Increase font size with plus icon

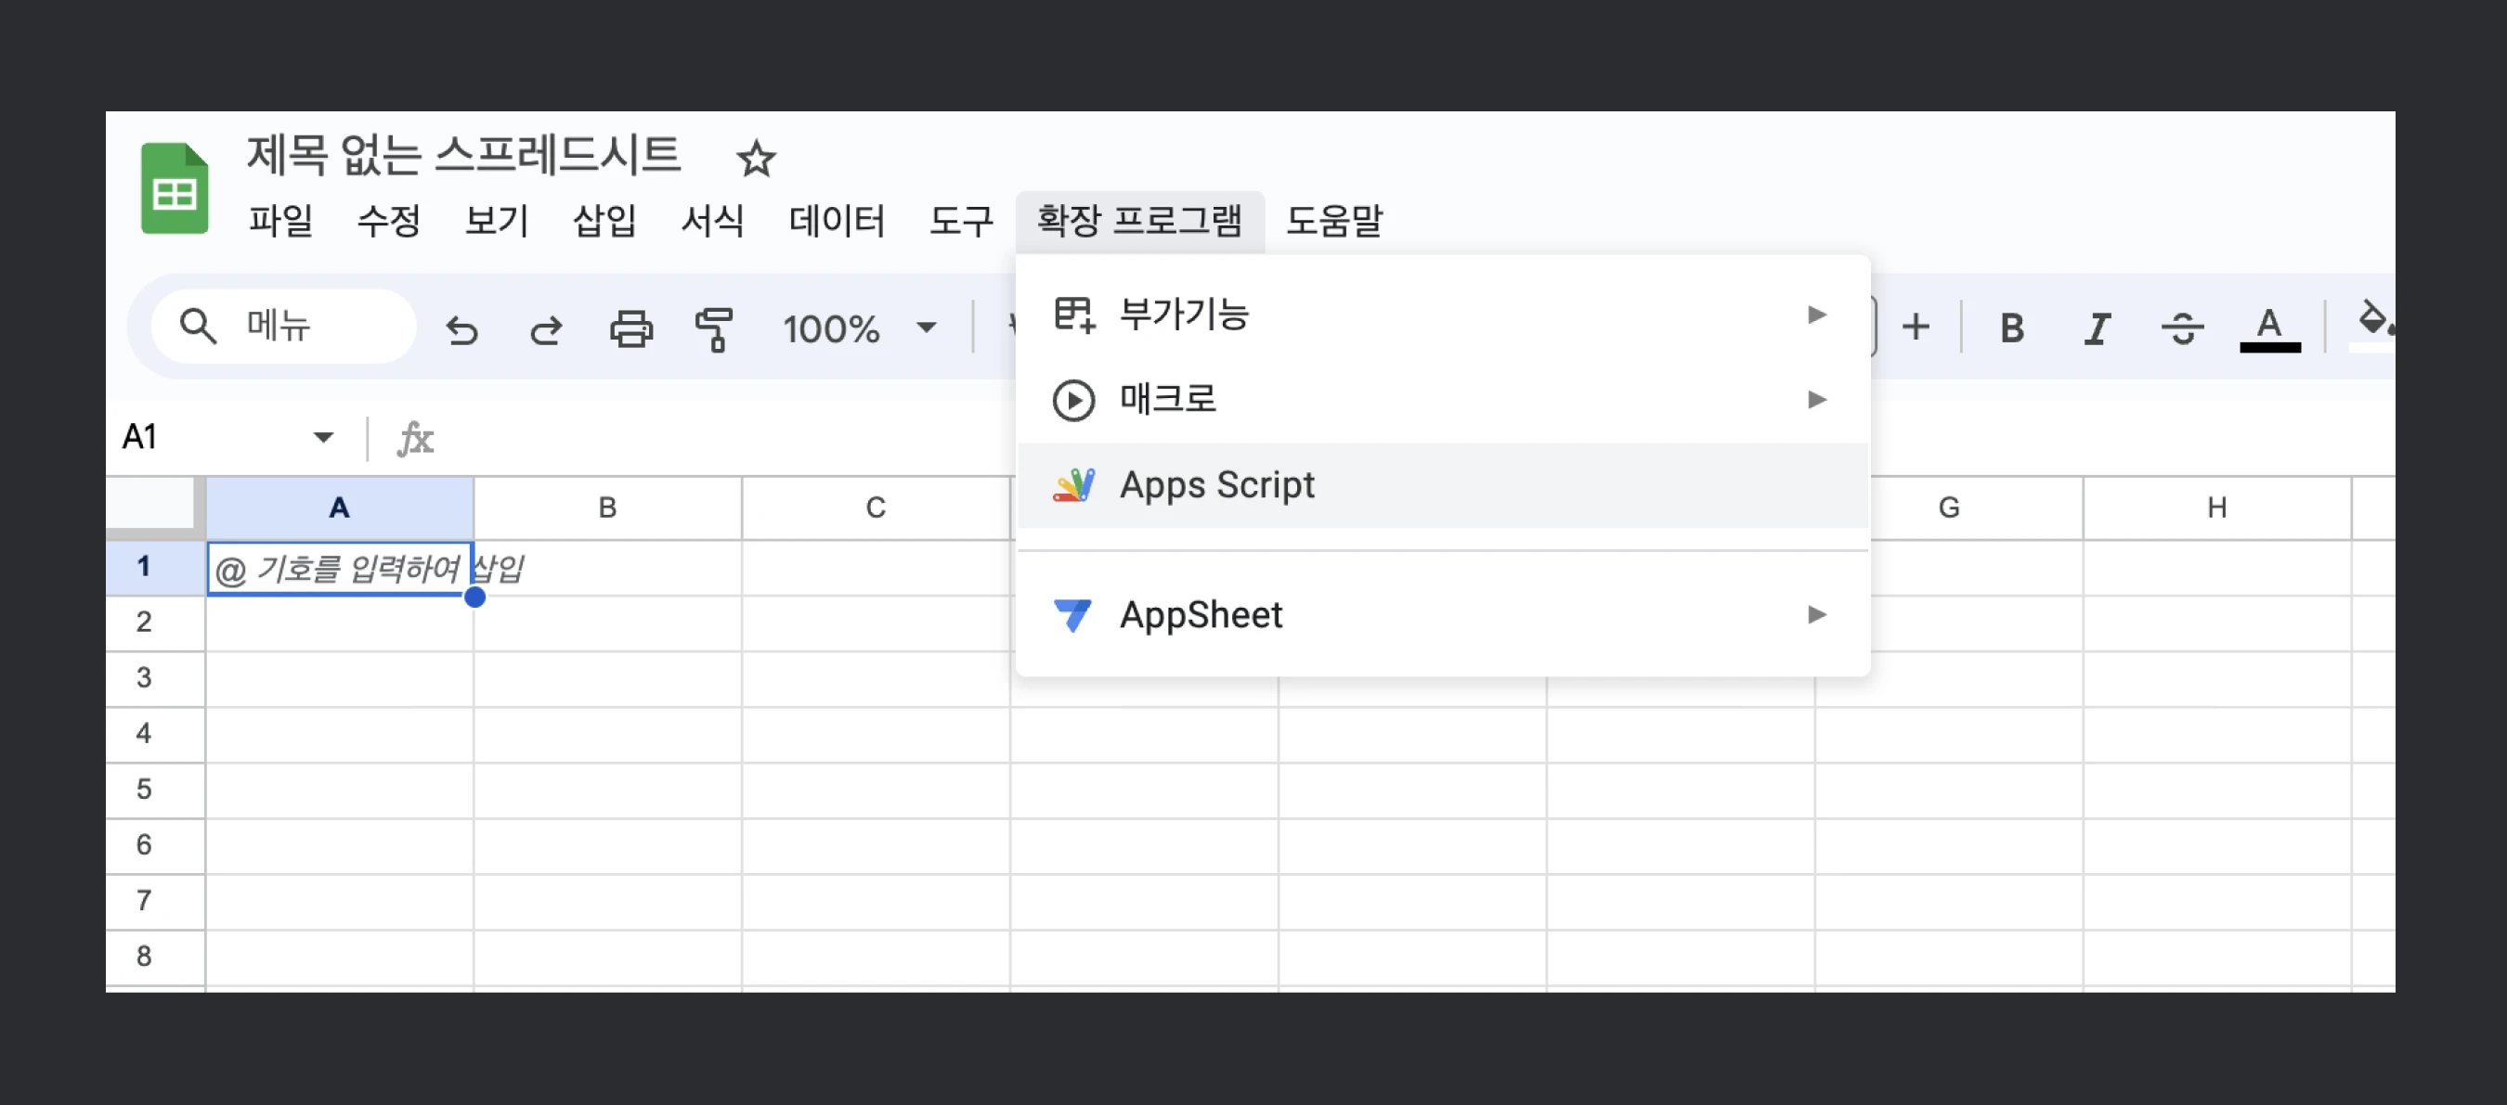click(1915, 328)
